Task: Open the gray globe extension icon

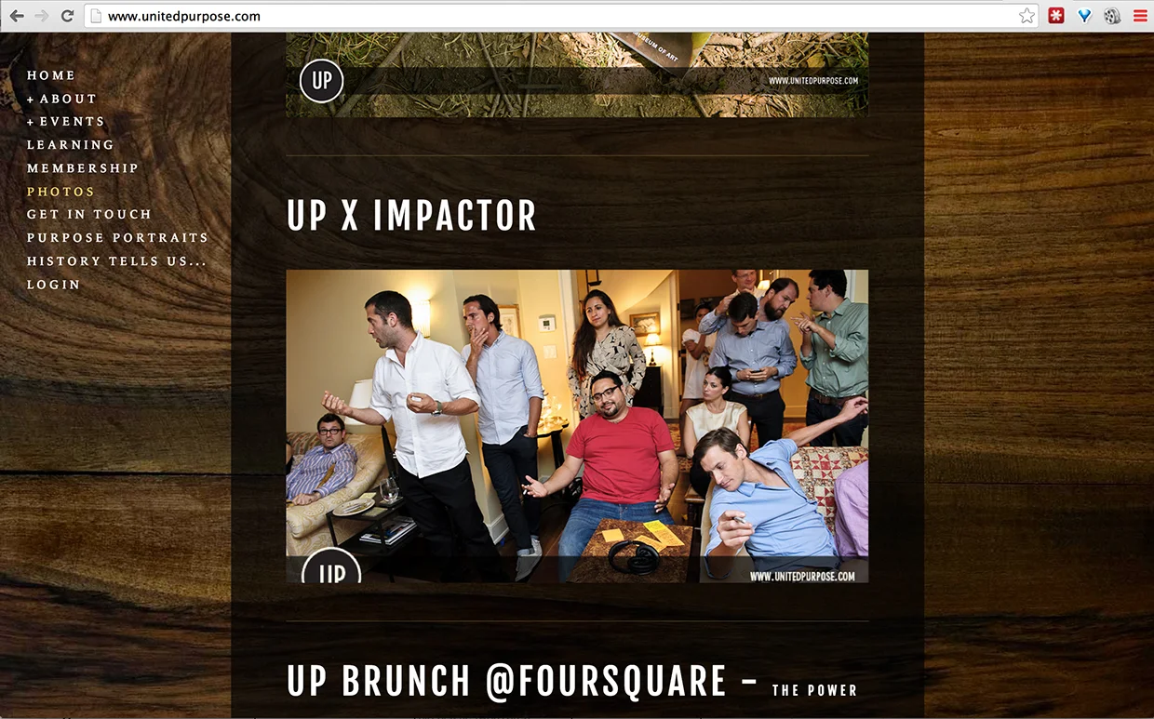Action: click(1112, 16)
